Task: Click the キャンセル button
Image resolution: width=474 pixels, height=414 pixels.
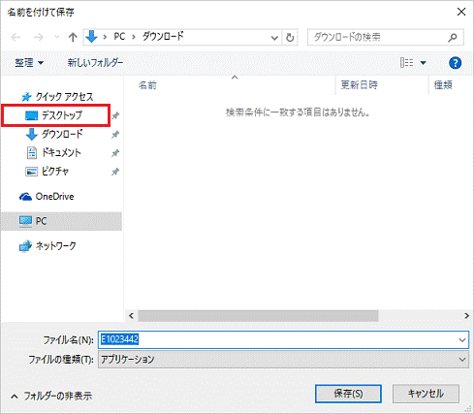Action: (x=426, y=394)
